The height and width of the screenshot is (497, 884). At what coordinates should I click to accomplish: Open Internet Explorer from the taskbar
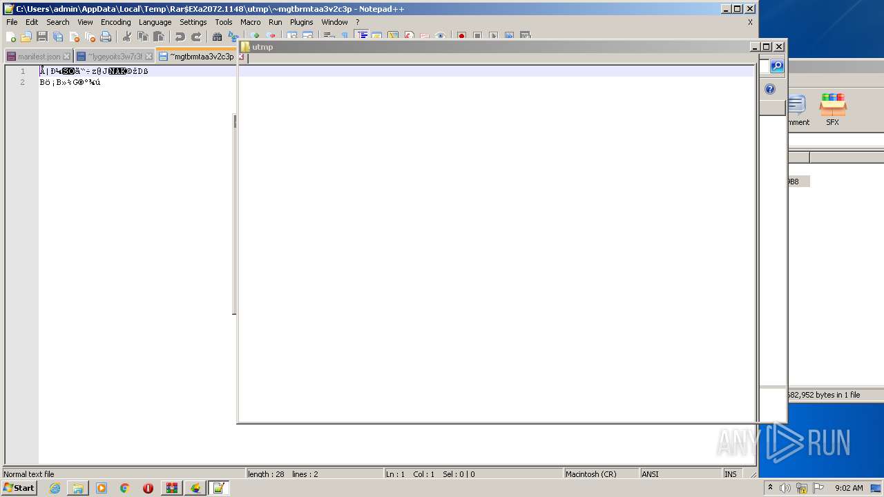pyautogui.click(x=55, y=488)
